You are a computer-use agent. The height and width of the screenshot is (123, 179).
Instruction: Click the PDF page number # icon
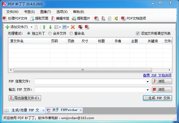tap(81, 27)
